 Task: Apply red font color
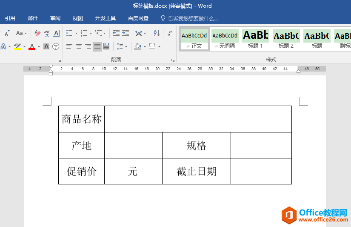[x=32, y=46]
